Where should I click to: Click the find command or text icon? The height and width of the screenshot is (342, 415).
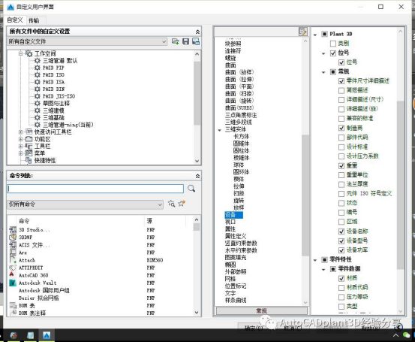[x=172, y=204]
